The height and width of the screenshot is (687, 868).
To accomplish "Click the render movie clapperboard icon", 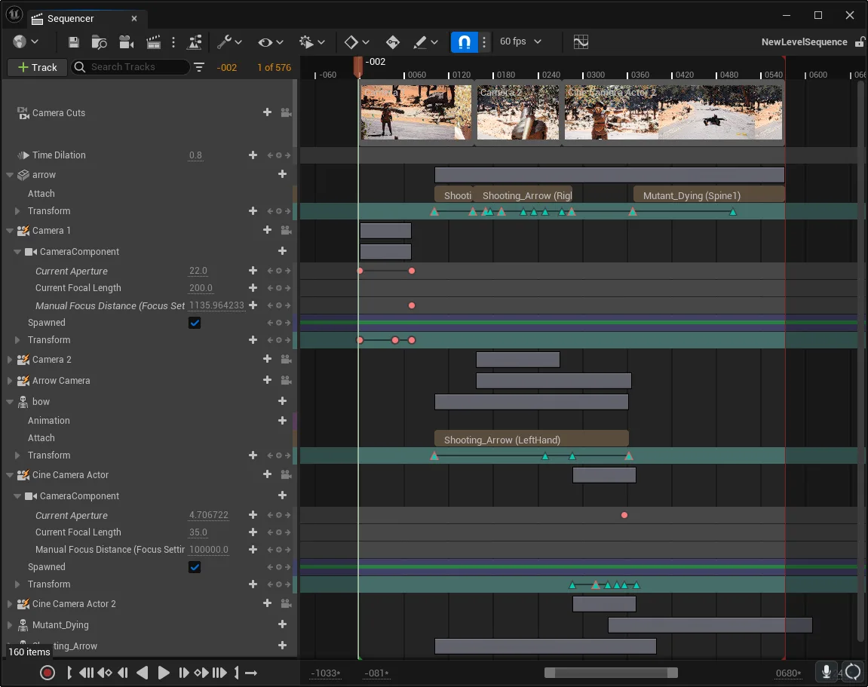I will click(x=153, y=42).
